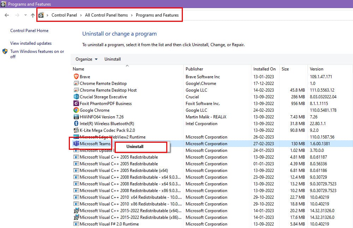Sort list by Installed On column
Viewport: 353px width, 228px height.
tap(264, 69)
